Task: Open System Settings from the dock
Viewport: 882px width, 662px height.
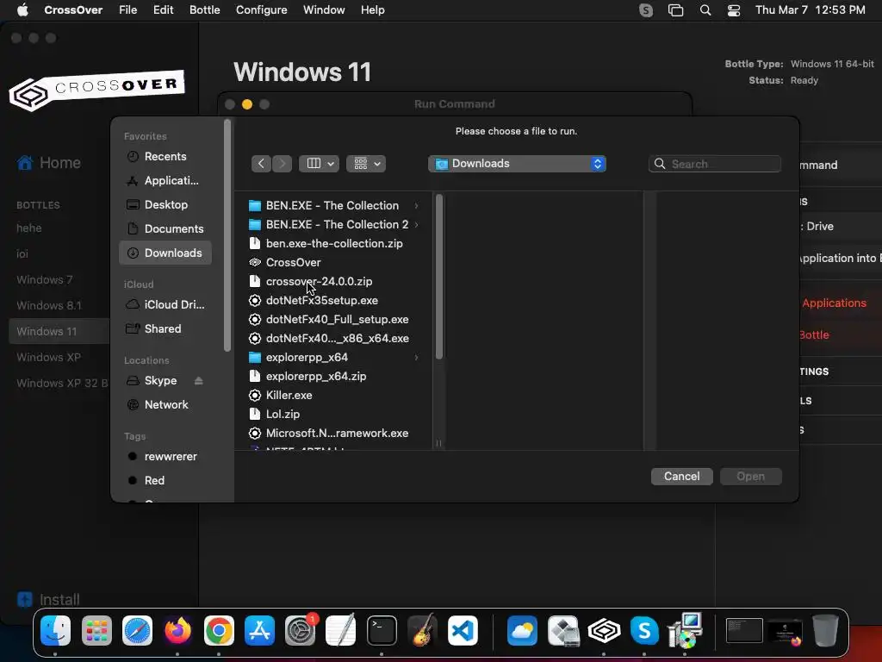Action: pyautogui.click(x=301, y=630)
